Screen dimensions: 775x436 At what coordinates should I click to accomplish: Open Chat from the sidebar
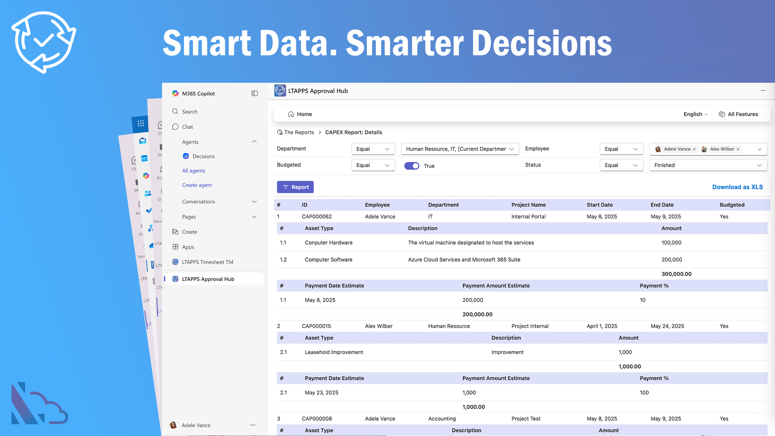click(187, 127)
